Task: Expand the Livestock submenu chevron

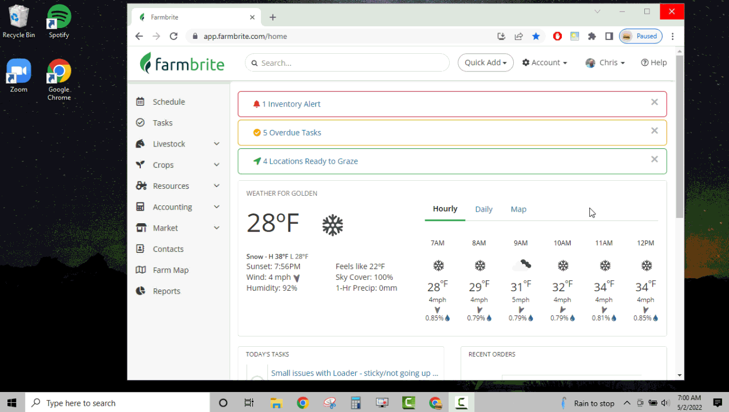Action: tap(216, 144)
